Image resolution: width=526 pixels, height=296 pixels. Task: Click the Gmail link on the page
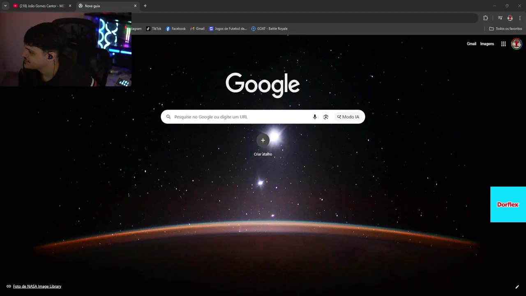coord(471,44)
